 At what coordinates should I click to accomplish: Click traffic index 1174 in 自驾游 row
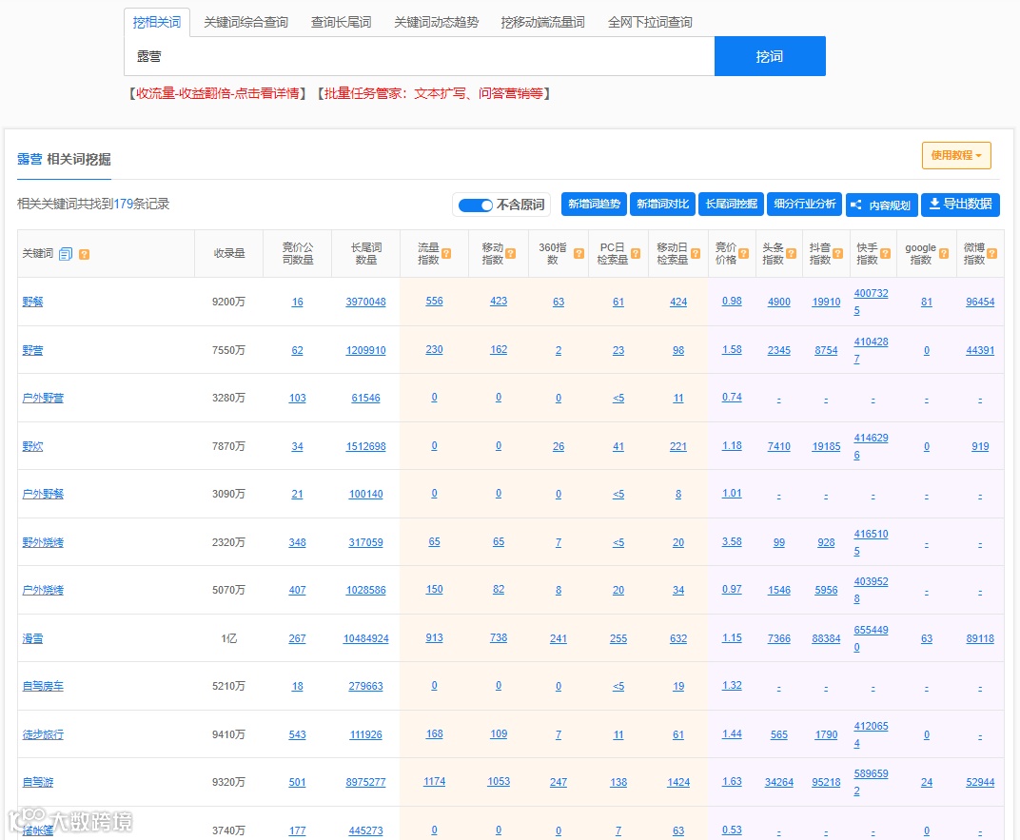pyautogui.click(x=434, y=781)
